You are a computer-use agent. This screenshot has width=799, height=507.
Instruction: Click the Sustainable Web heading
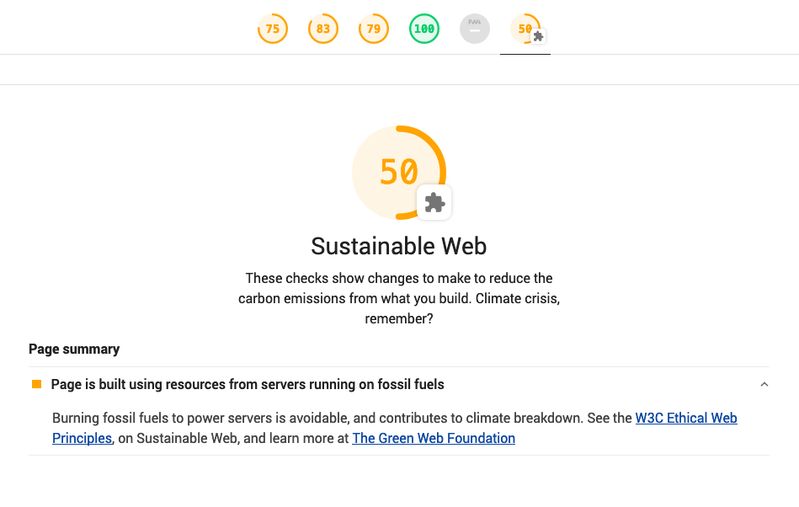[399, 246]
